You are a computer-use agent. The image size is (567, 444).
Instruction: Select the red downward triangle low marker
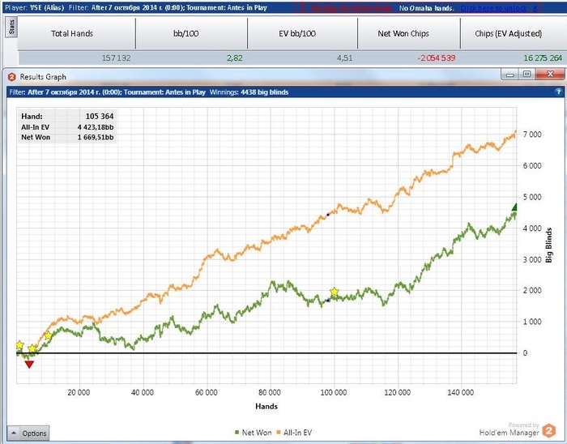tap(29, 365)
